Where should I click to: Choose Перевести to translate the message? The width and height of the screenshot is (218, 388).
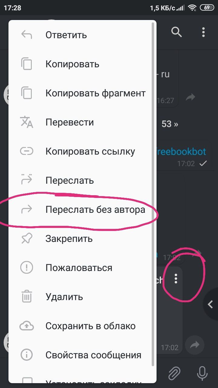pos(82,122)
